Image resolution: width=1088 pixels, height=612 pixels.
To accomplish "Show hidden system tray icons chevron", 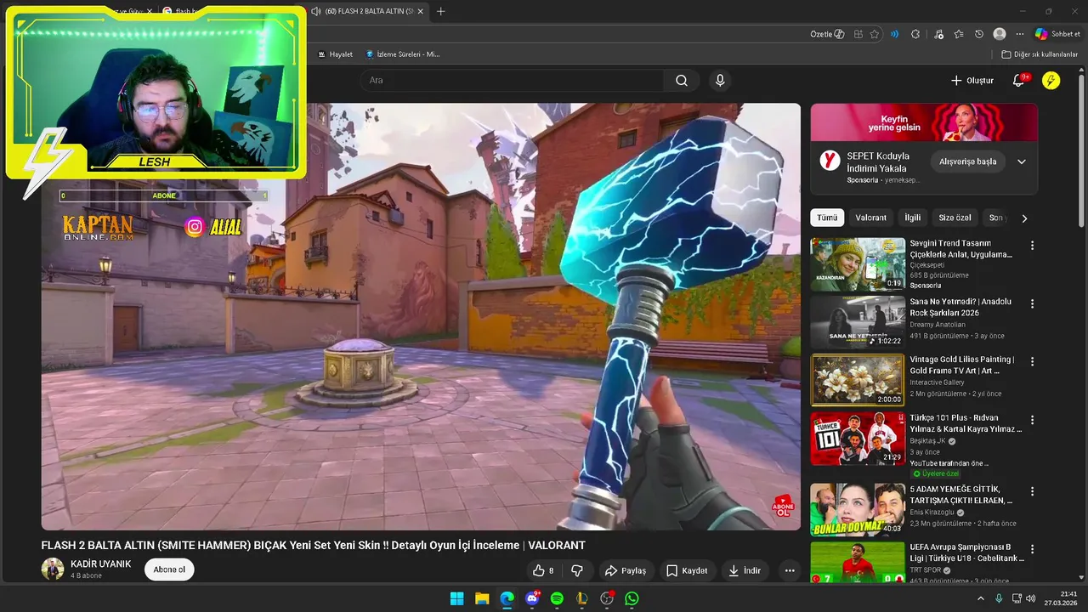I will point(980,598).
